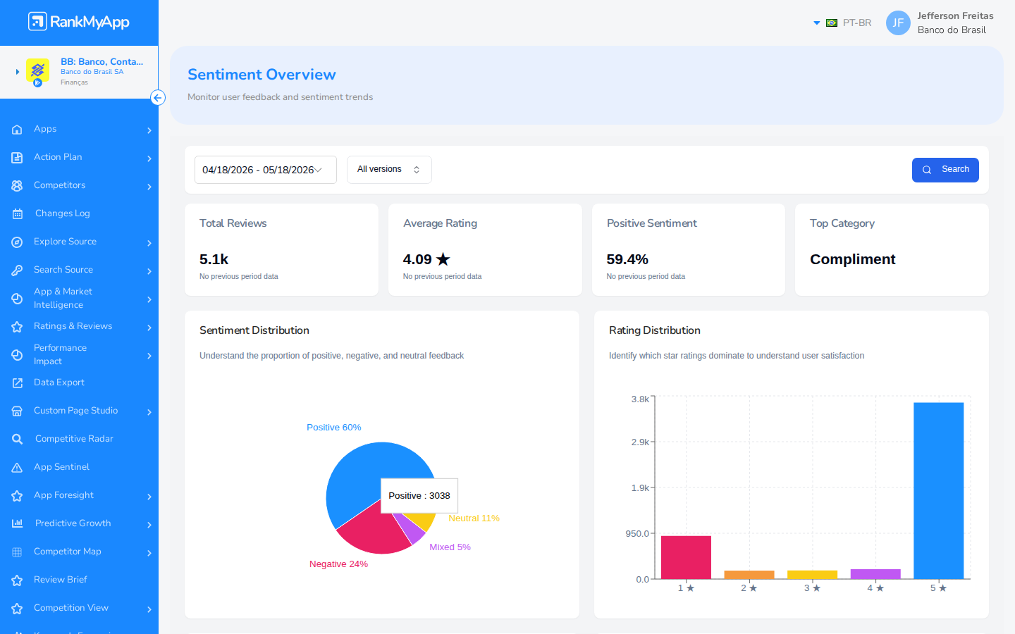Click the App Foresight star icon
1015x634 pixels.
click(17, 496)
